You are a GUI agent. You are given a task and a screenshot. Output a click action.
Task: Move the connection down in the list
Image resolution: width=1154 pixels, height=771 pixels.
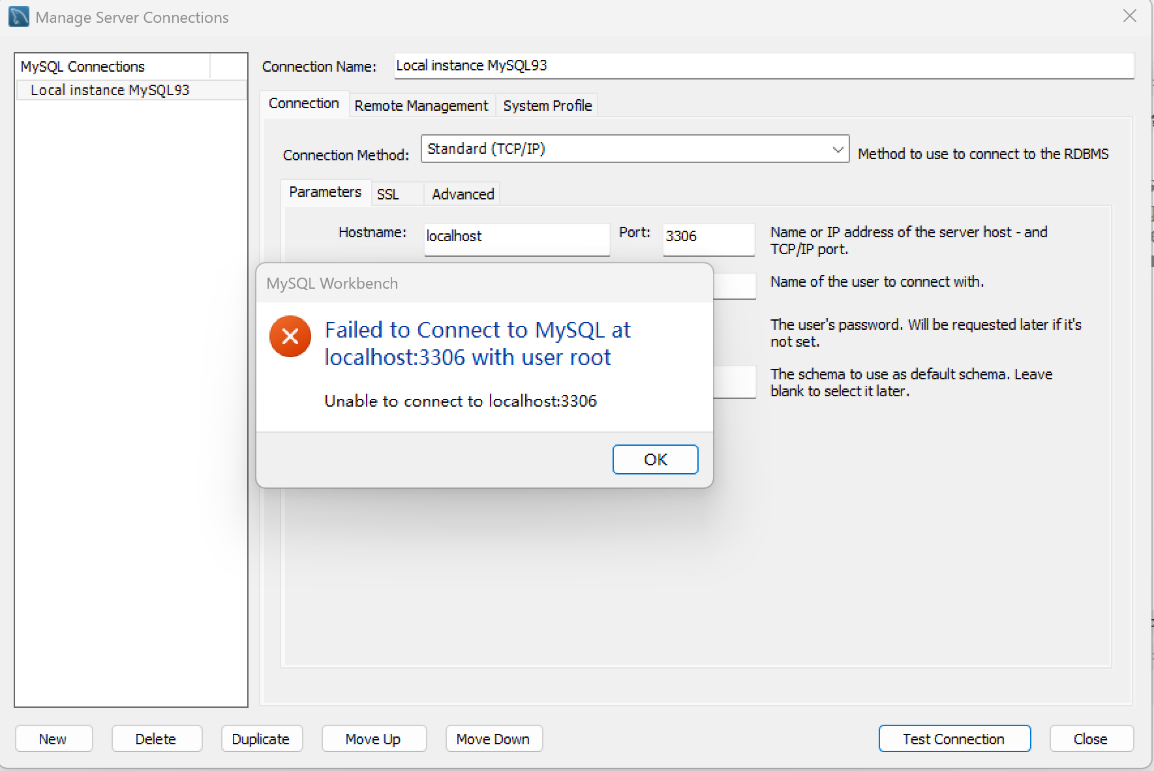pos(493,738)
